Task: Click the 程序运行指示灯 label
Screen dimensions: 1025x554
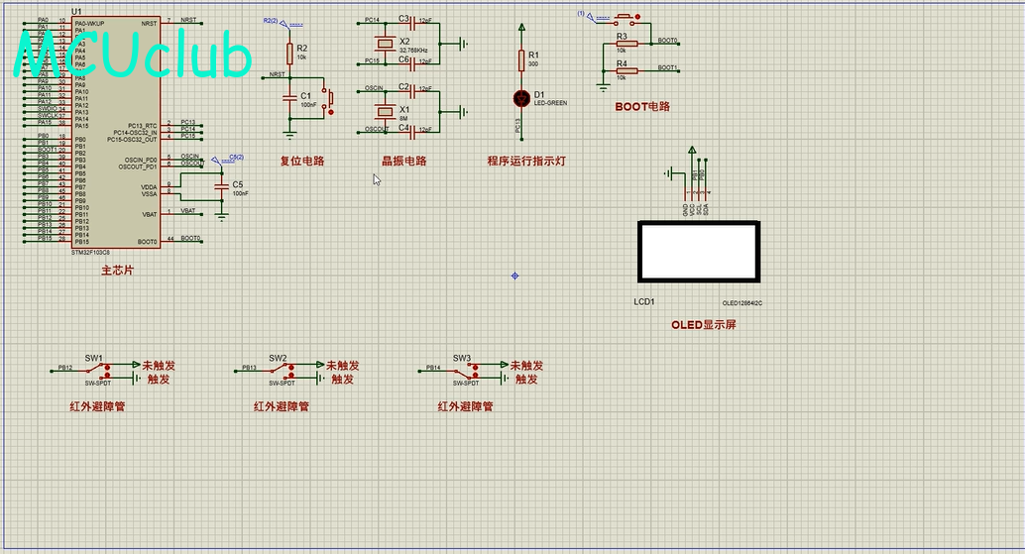Action: click(x=526, y=161)
